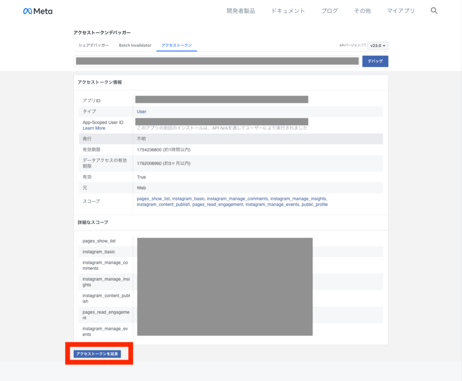Click アクセストークンを延長 button
This screenshot has height=381, width=462.
point(97,353)
